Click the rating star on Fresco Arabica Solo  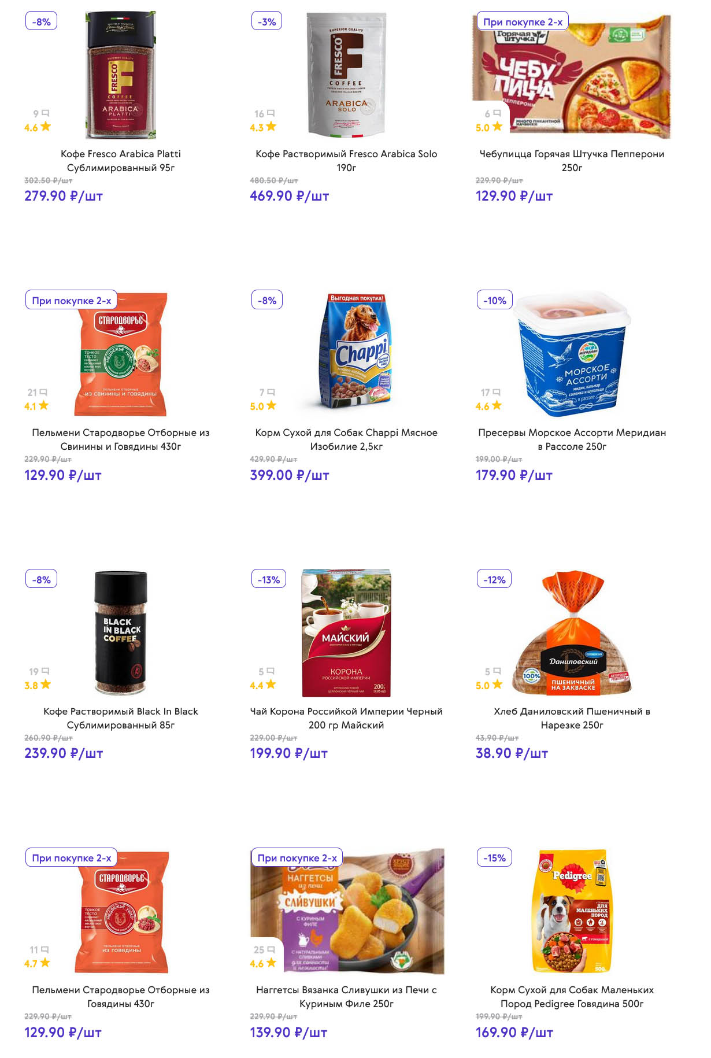point(271,127)
